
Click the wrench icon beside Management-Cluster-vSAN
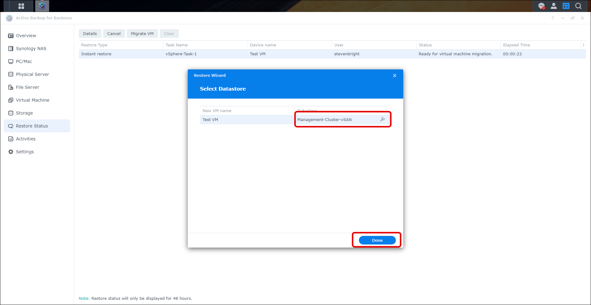click(x=382, y=119)
